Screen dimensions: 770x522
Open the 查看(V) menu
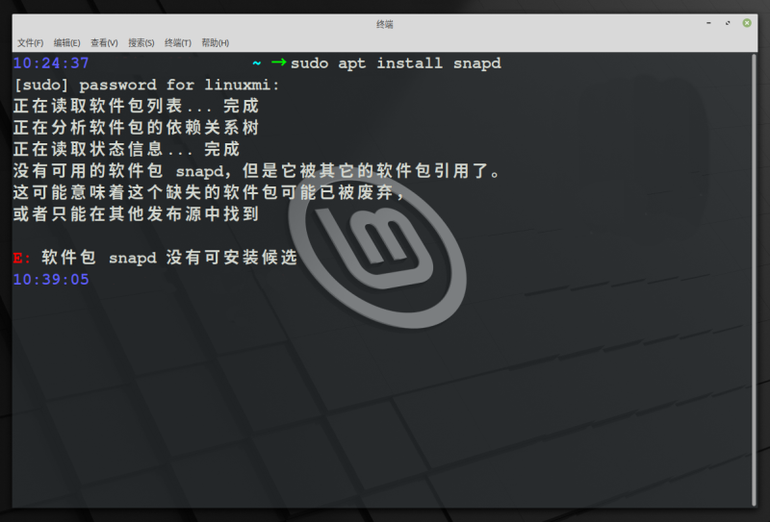tap(104, 42)
